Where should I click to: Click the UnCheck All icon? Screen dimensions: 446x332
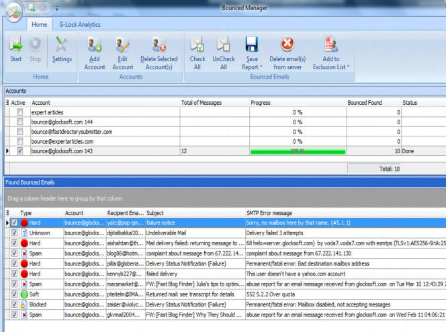click(224, 44)
